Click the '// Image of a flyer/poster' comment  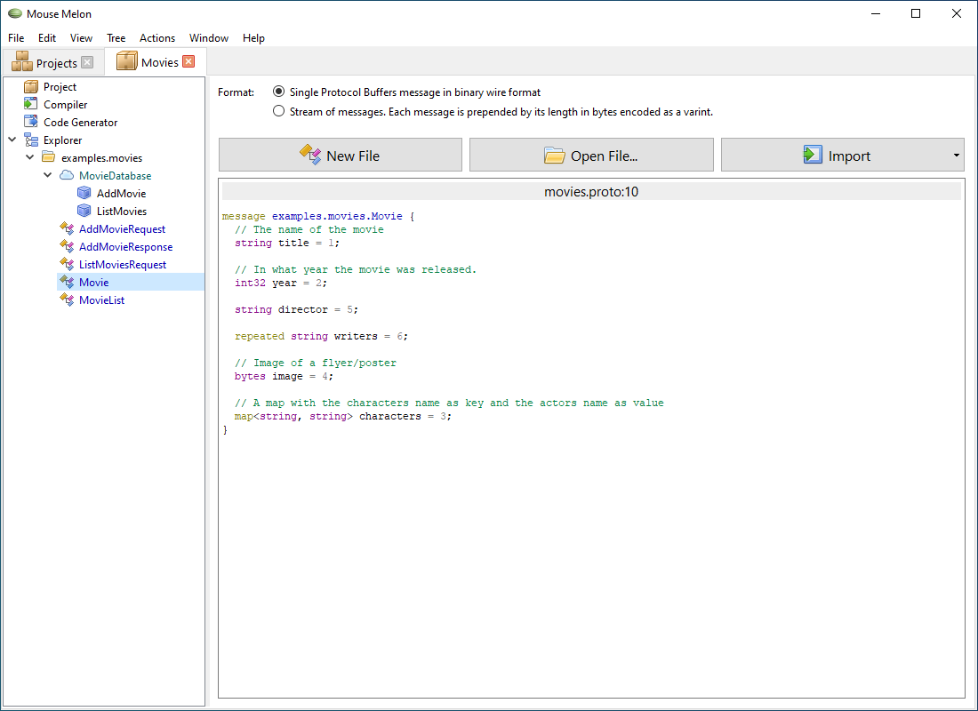coord(316,363)
